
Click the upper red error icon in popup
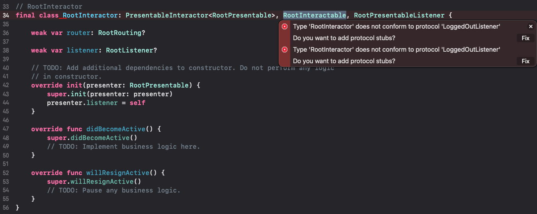tap(285, 27)
